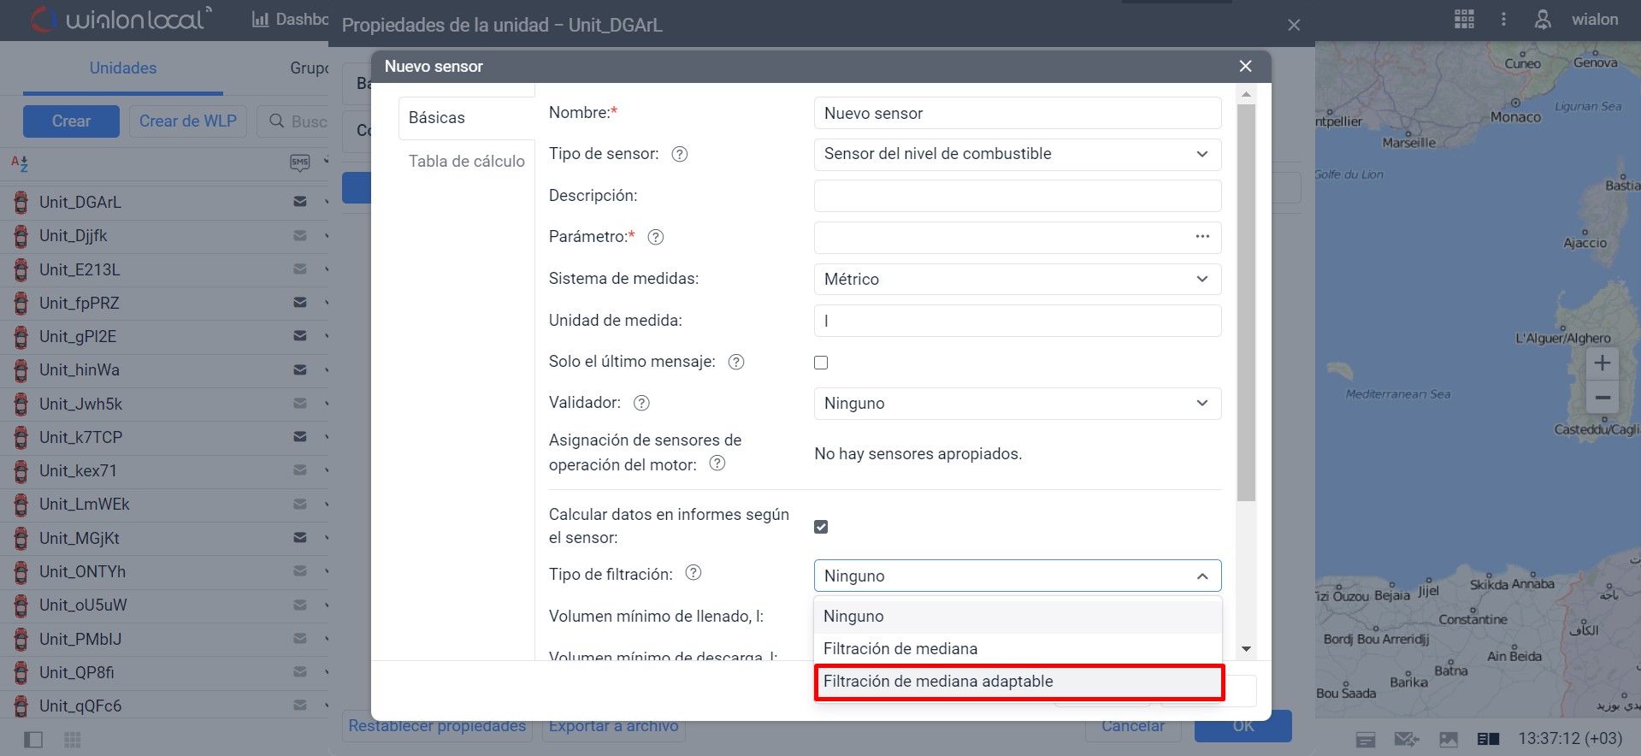Uncheck Calcular datos en informes según el sensor

(821, 527)
